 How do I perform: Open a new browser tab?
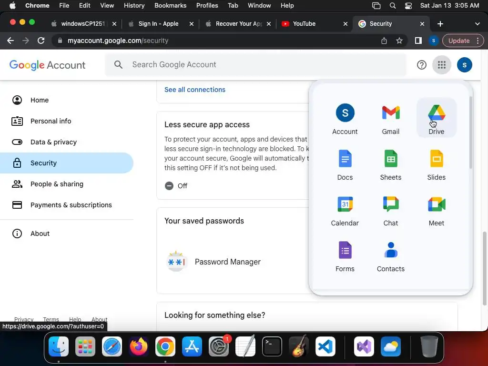pos(440,24)
